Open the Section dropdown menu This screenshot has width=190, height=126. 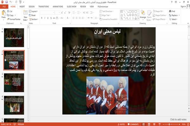point(34,19)
